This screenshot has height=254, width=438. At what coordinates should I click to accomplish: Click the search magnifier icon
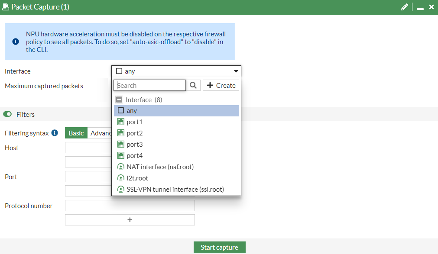click(193, 85)
